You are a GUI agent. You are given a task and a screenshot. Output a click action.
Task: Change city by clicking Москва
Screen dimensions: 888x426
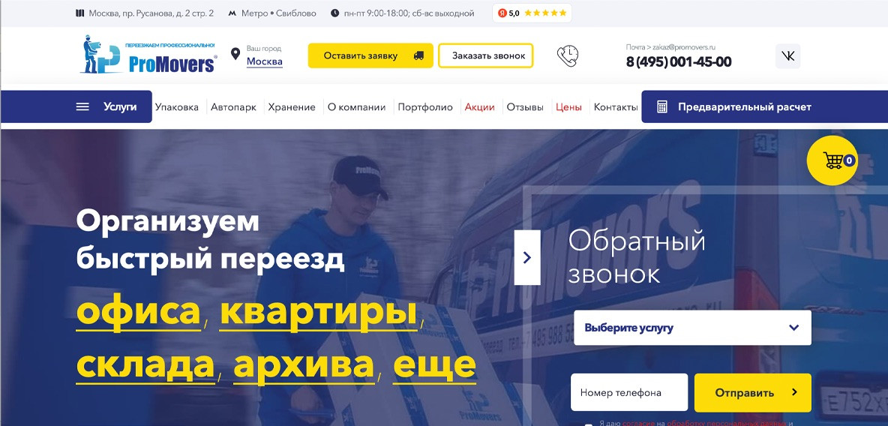[x=265, y=61]
